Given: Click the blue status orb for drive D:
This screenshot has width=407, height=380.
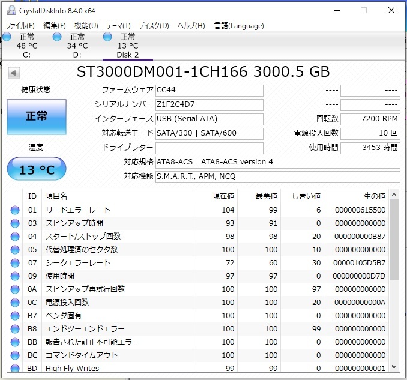Looking at the screenshot, I should pyautogui.click(x=57, y=37).
